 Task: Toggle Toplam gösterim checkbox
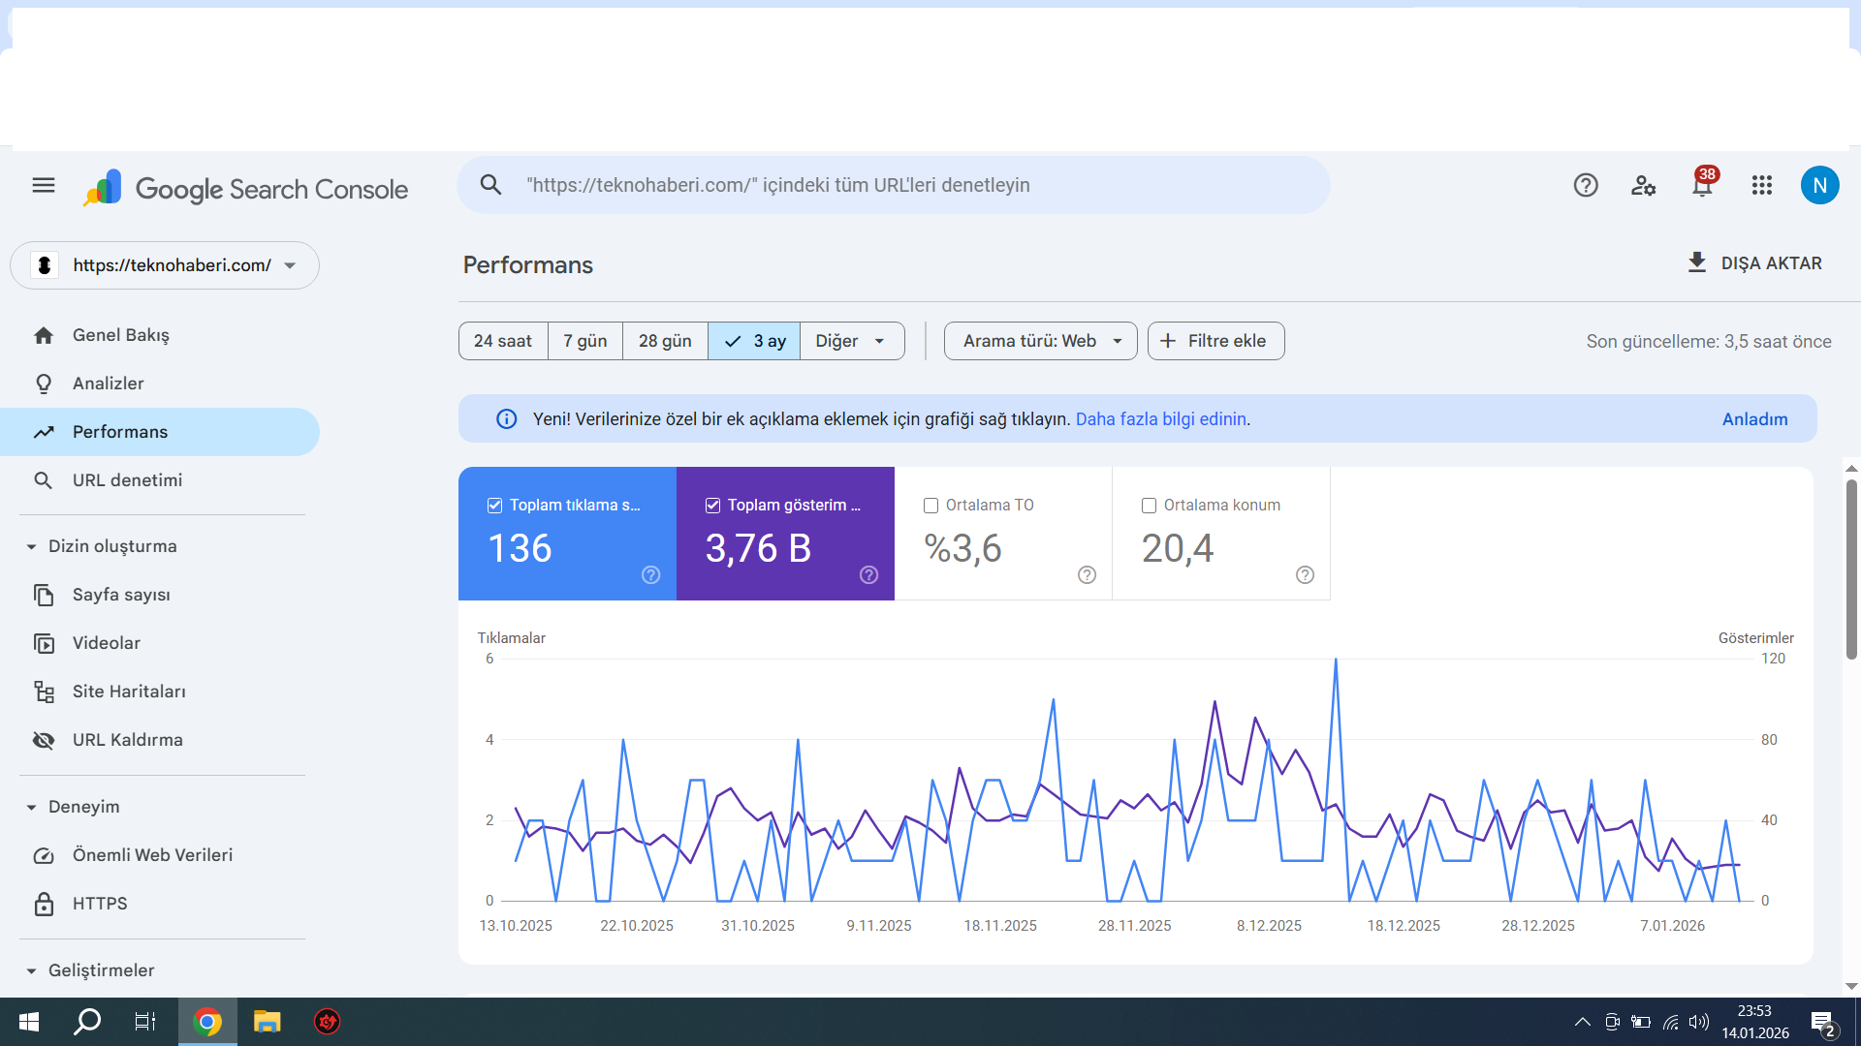(712, 506)
